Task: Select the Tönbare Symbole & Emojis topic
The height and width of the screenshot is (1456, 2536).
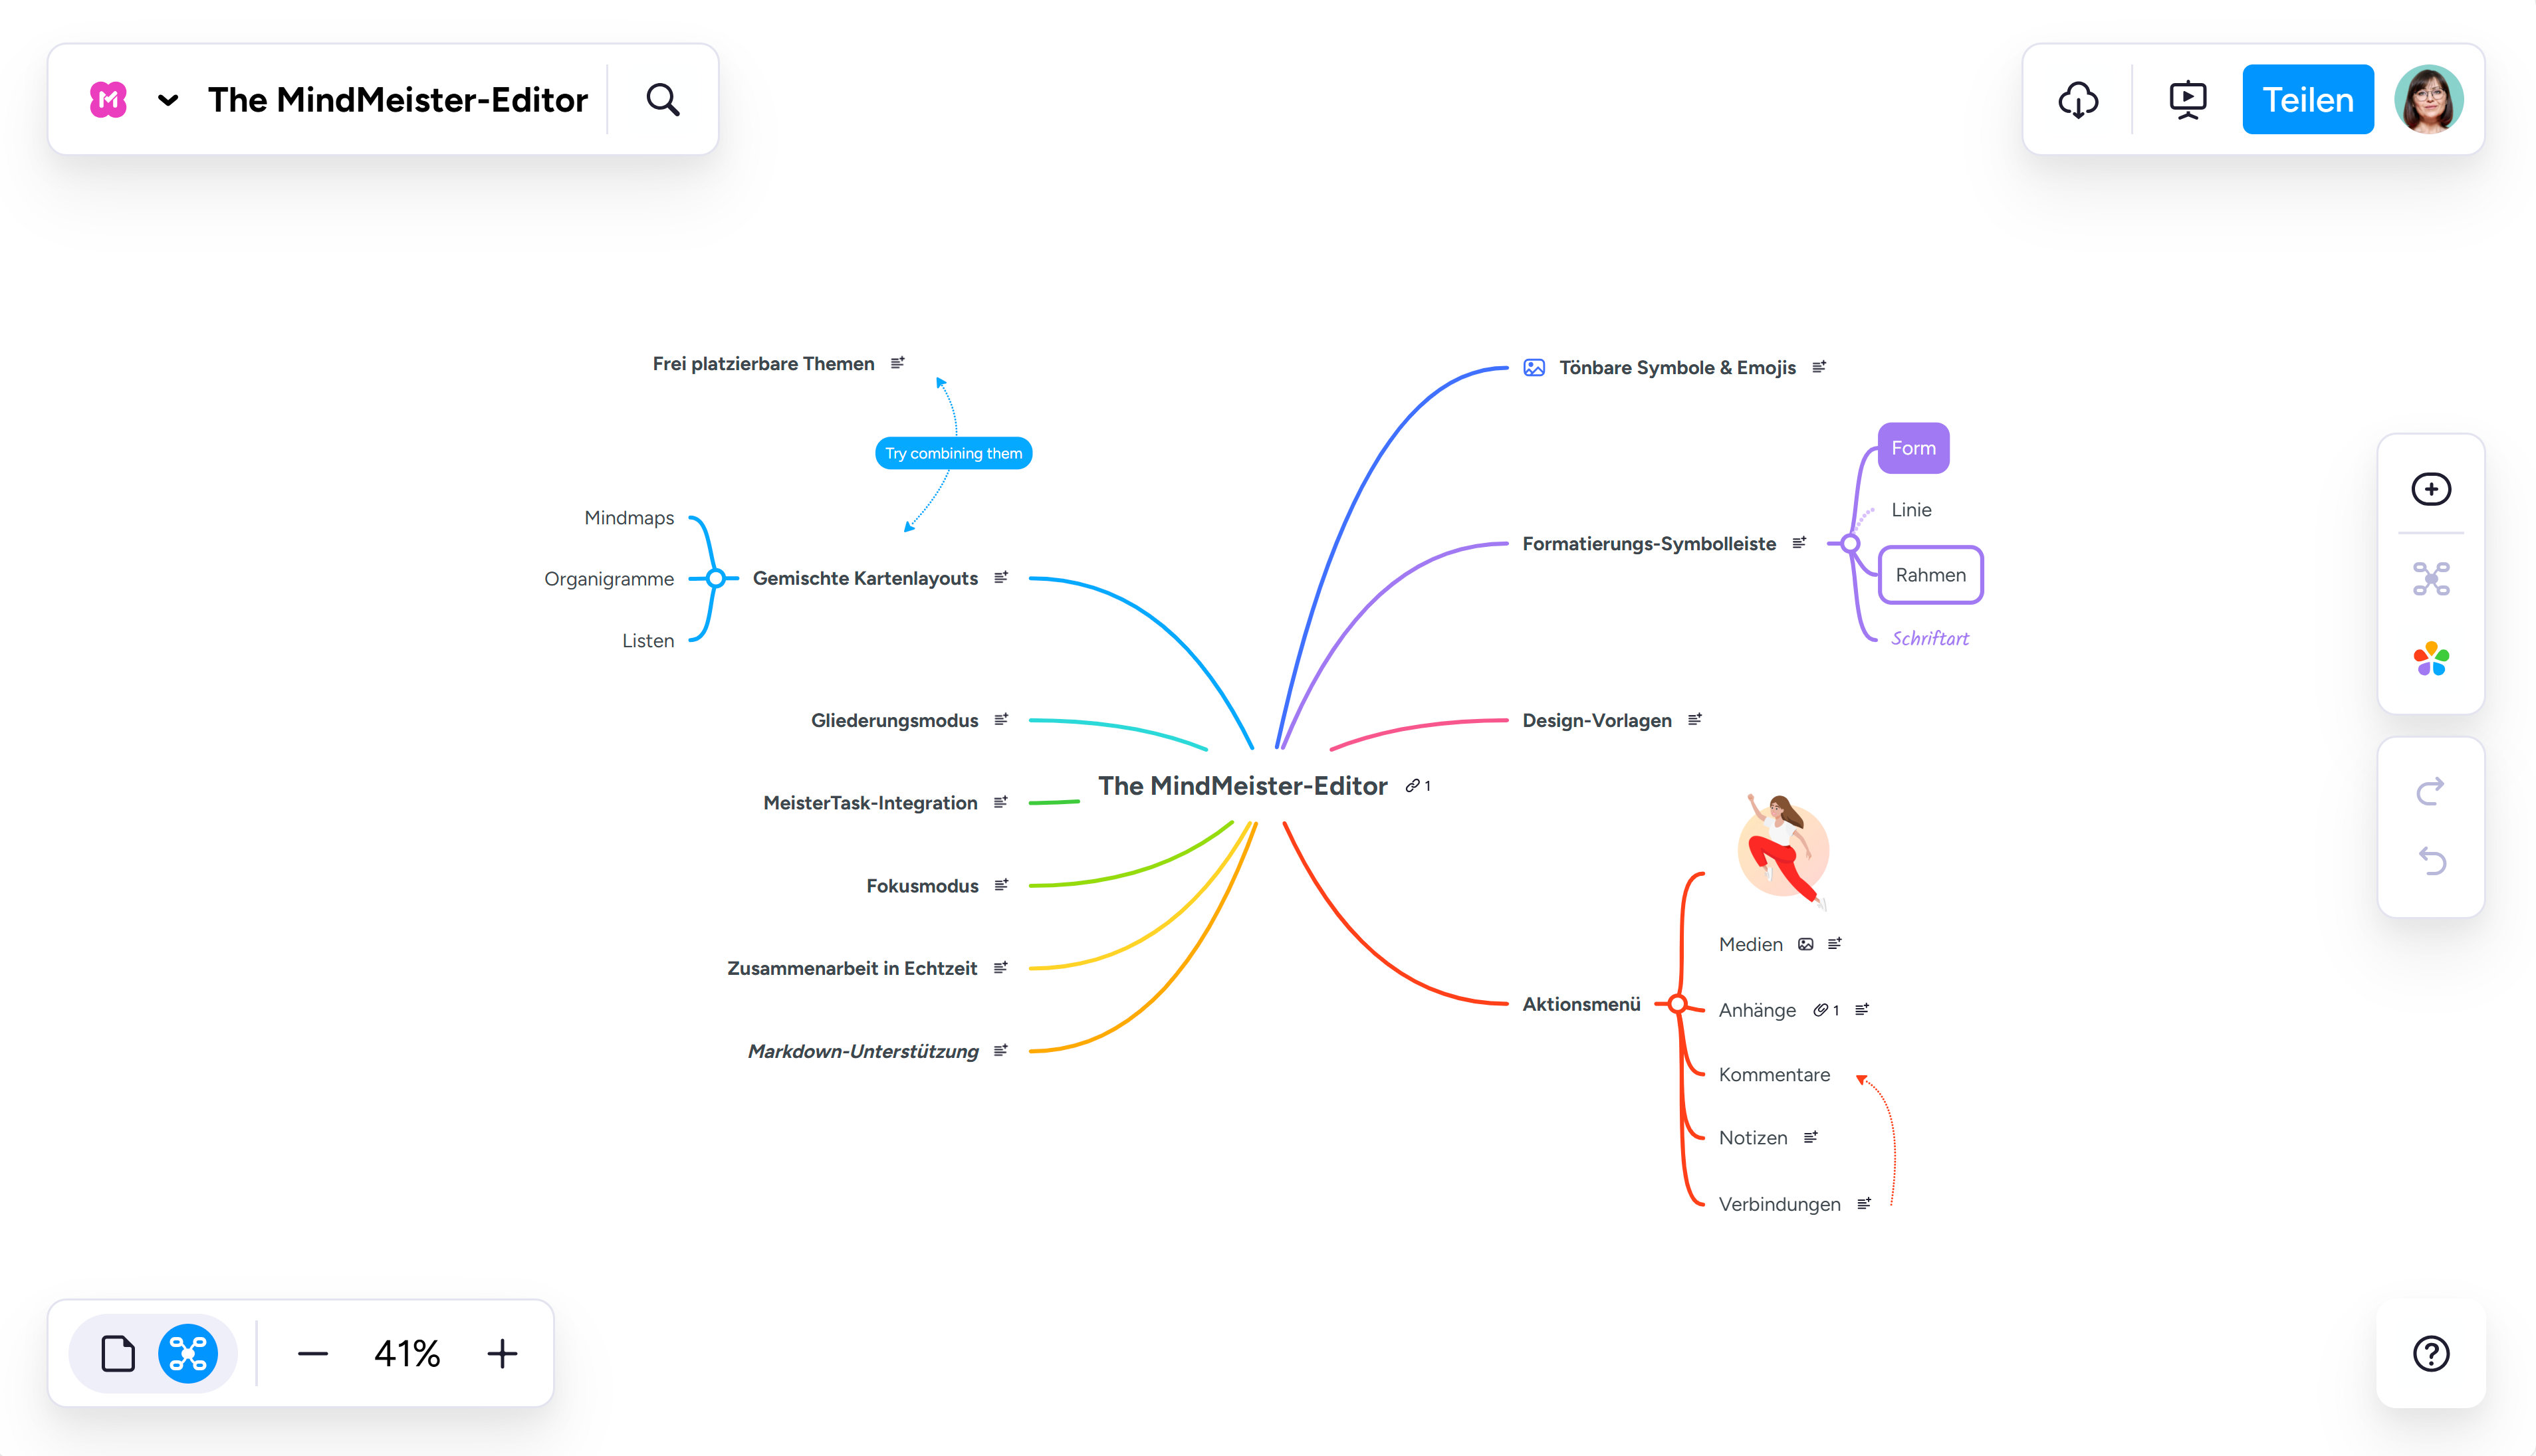Action: tap(1677, 368)
